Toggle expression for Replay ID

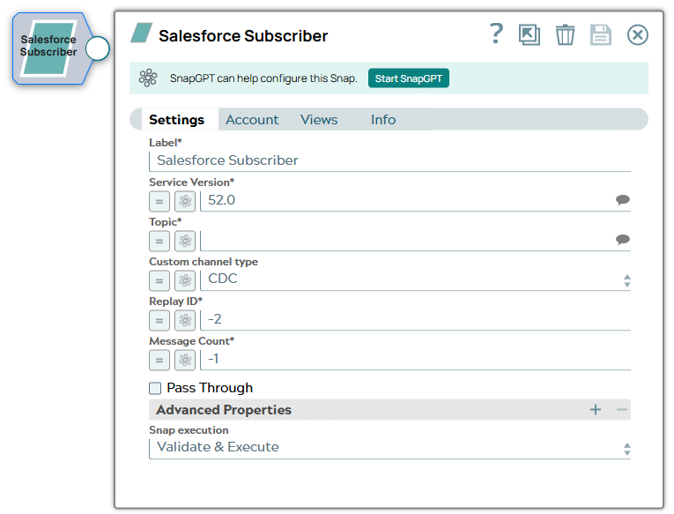point(159,320)
